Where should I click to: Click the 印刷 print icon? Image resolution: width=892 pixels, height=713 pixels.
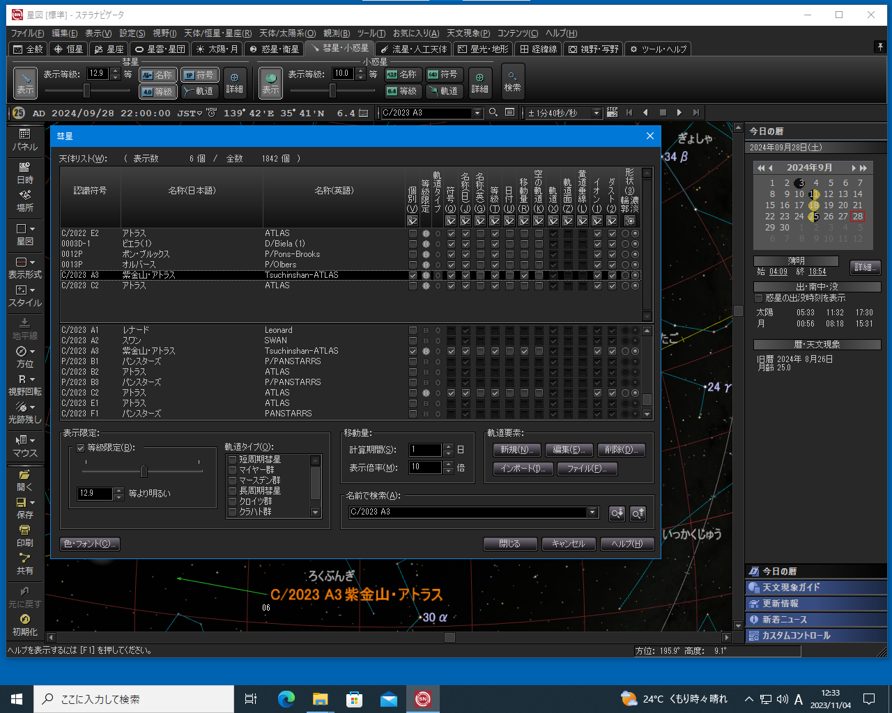[24, 535]
